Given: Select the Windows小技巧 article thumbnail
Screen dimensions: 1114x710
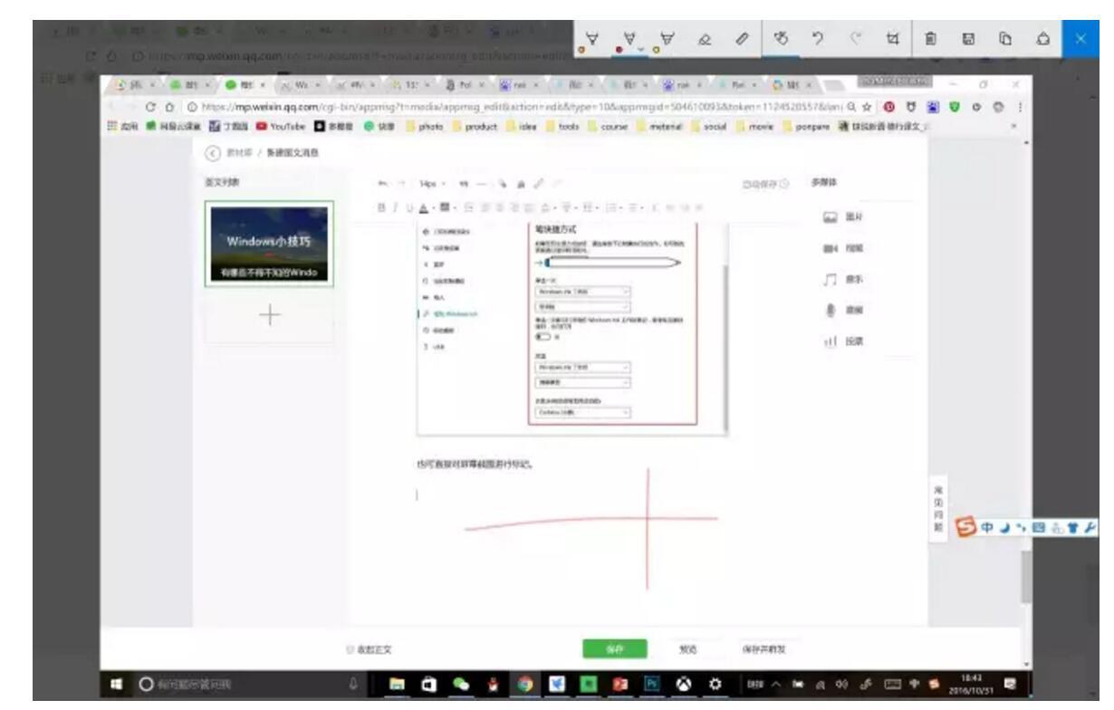Looking at the screenshot, I should 269,244.
